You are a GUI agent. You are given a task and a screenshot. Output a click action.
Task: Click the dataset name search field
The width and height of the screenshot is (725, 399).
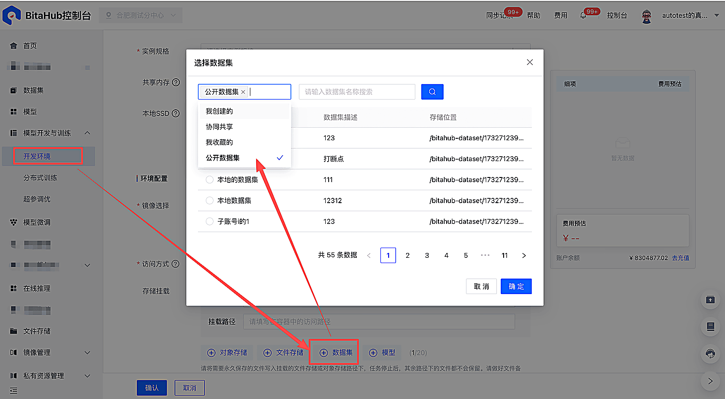pos(357,92)
